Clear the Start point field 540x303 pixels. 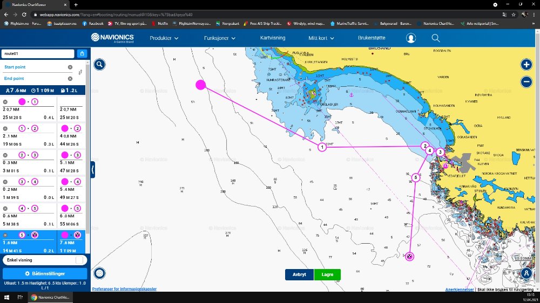coord(70,67)
